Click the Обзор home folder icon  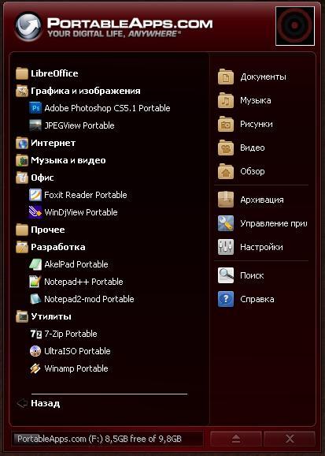226,171
